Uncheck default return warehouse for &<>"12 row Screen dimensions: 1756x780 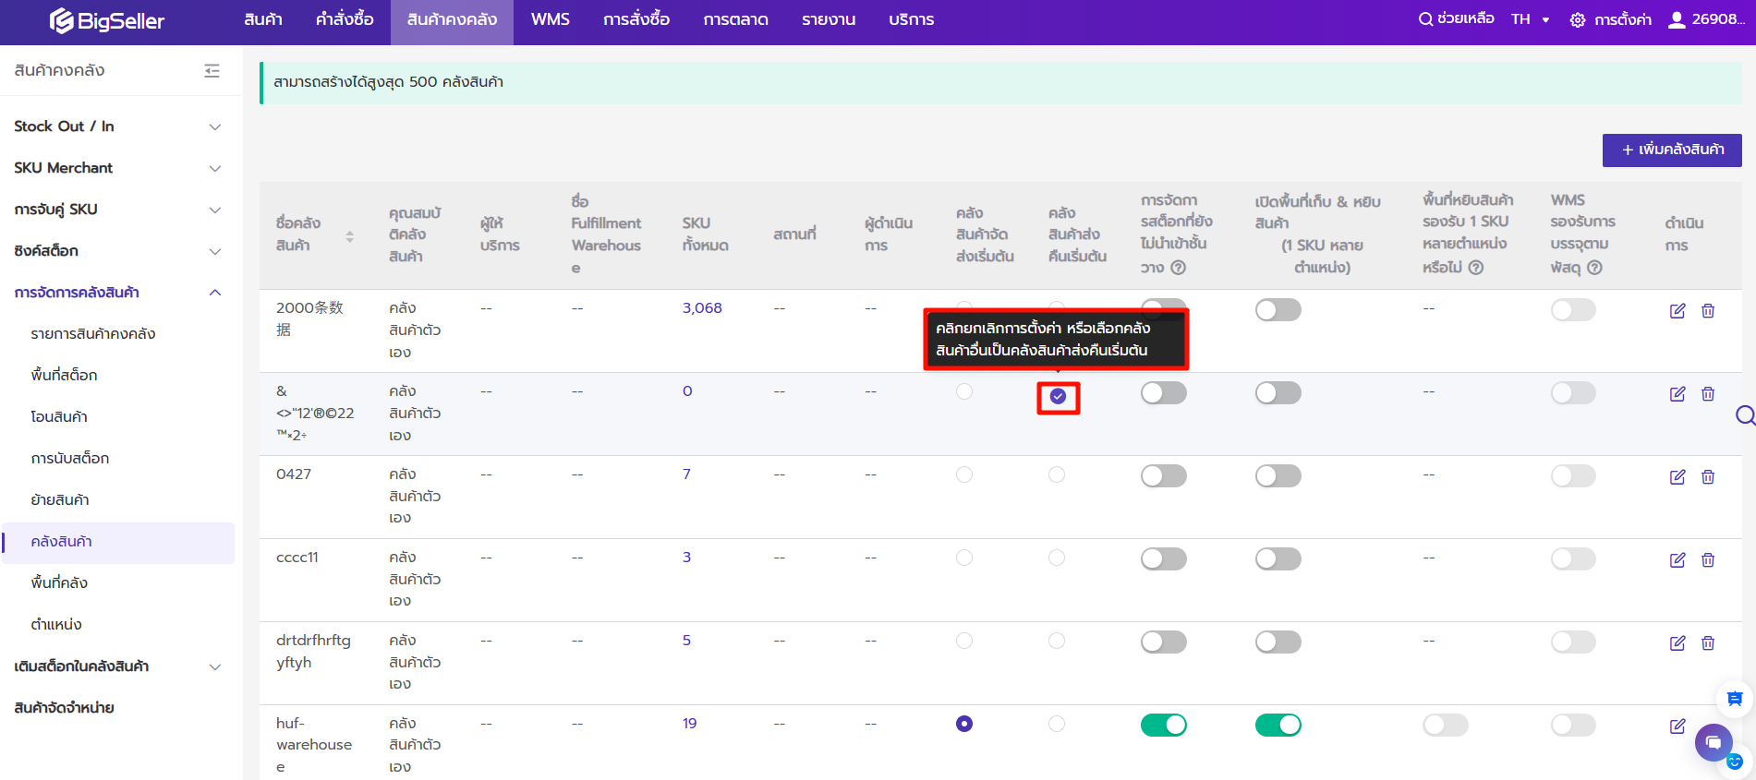[1058, 396]
